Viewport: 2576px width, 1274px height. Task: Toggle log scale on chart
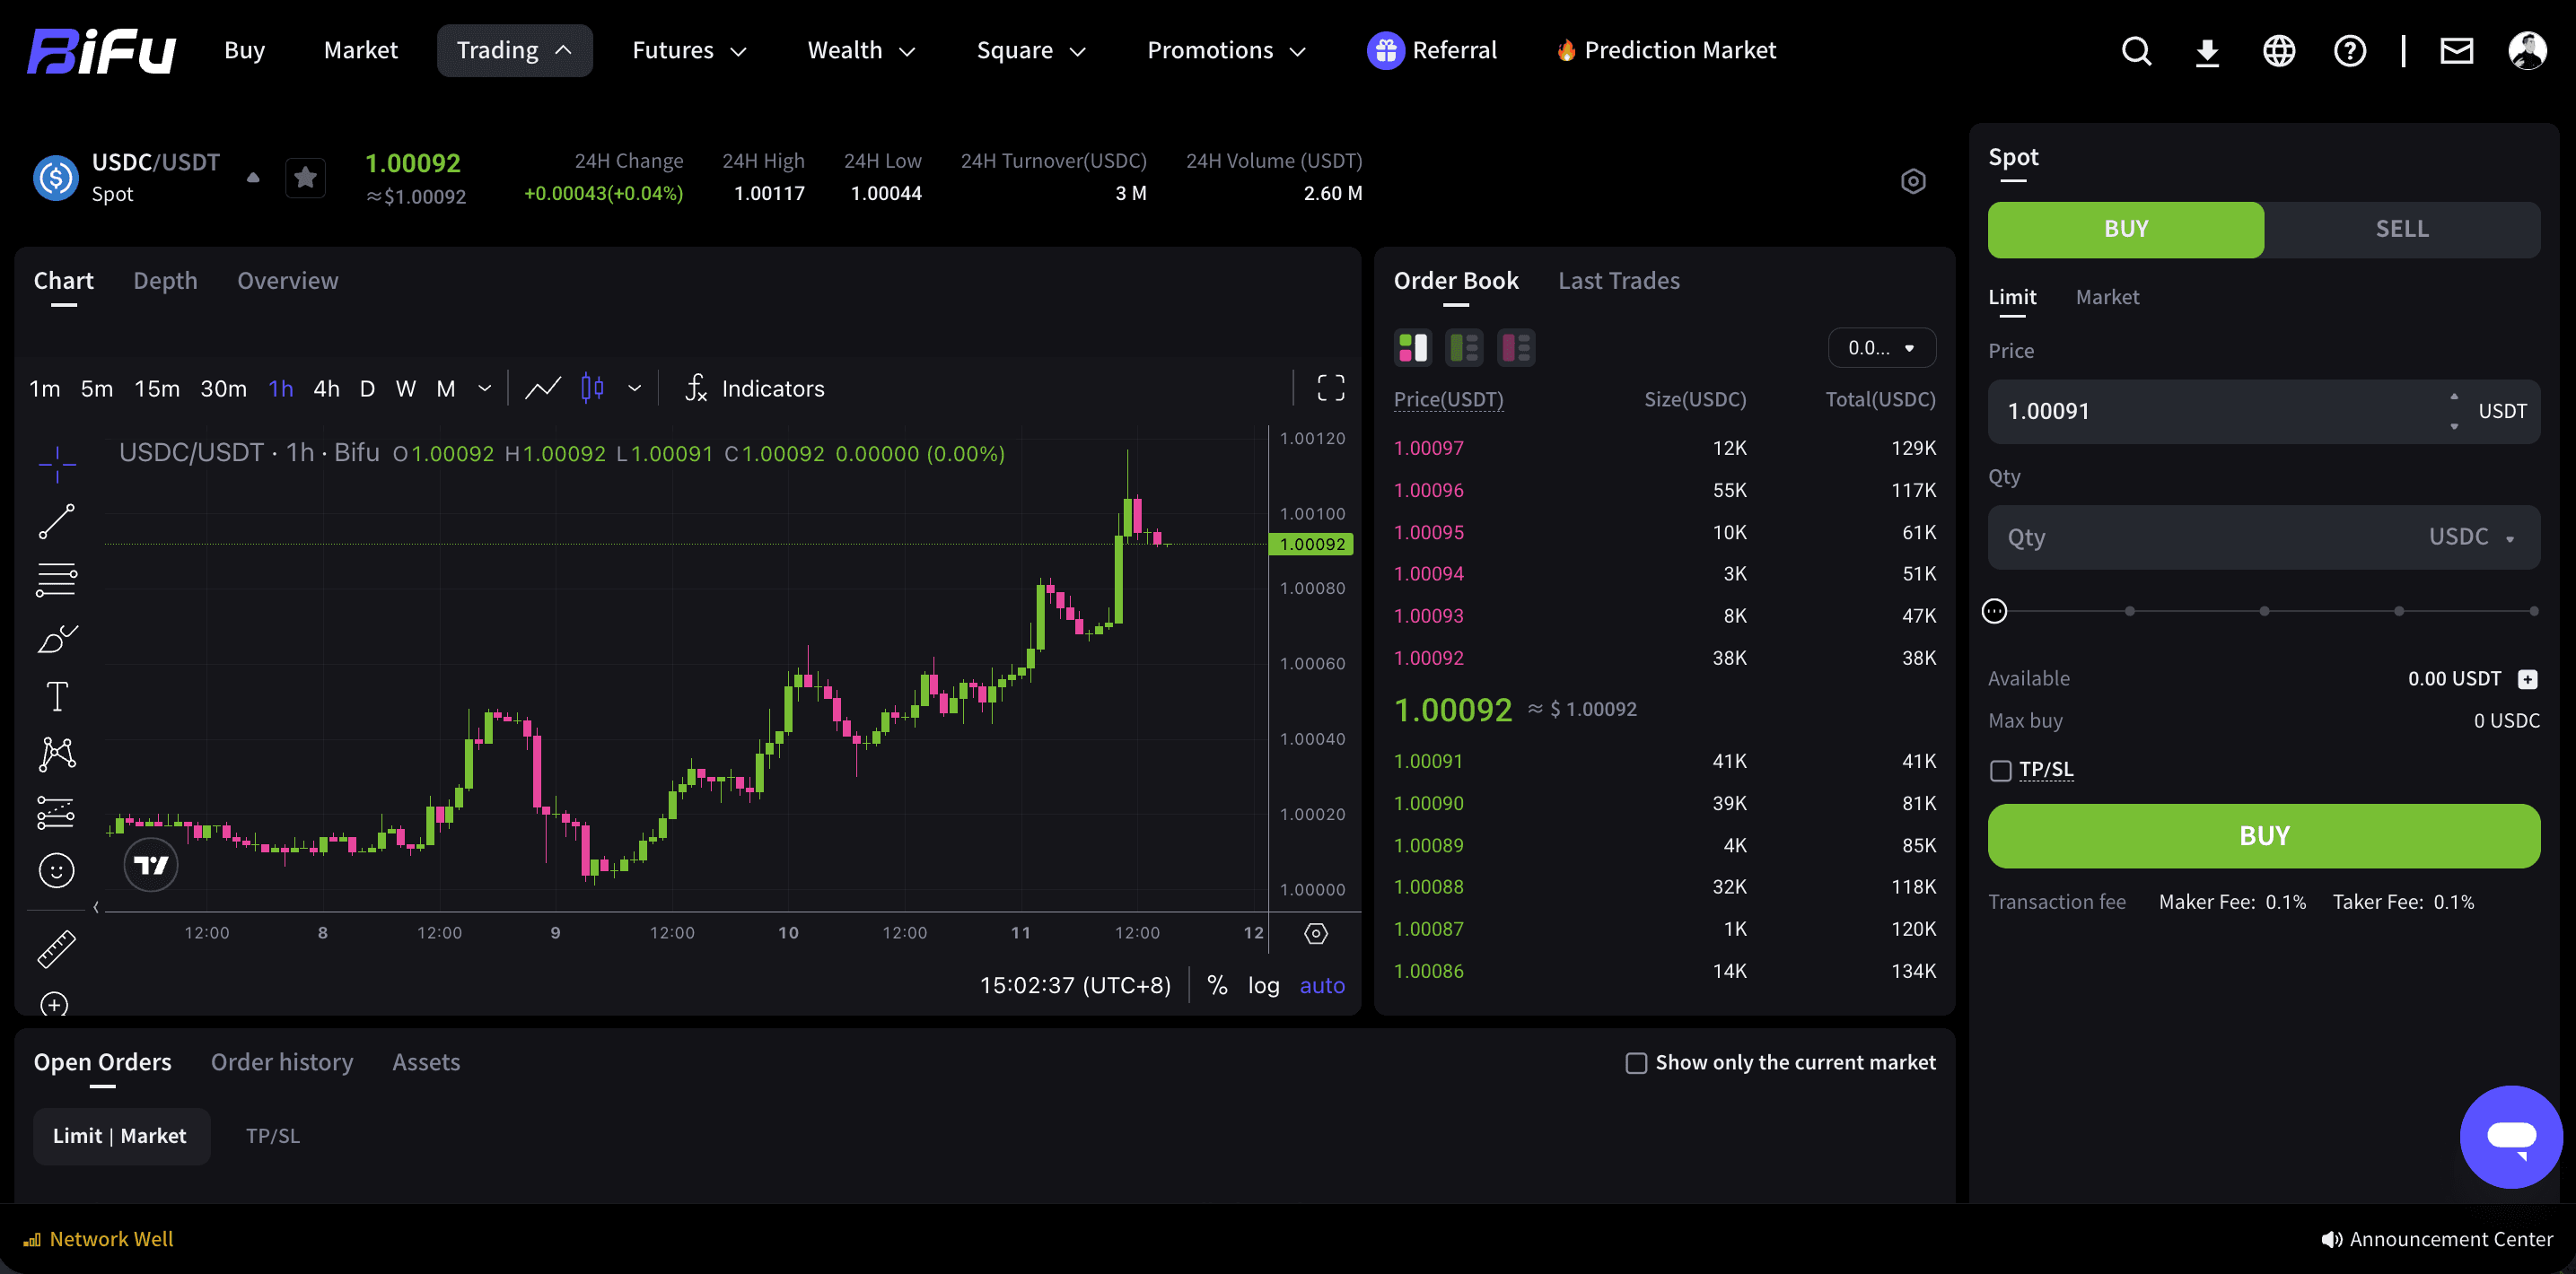pos(1264,985)
